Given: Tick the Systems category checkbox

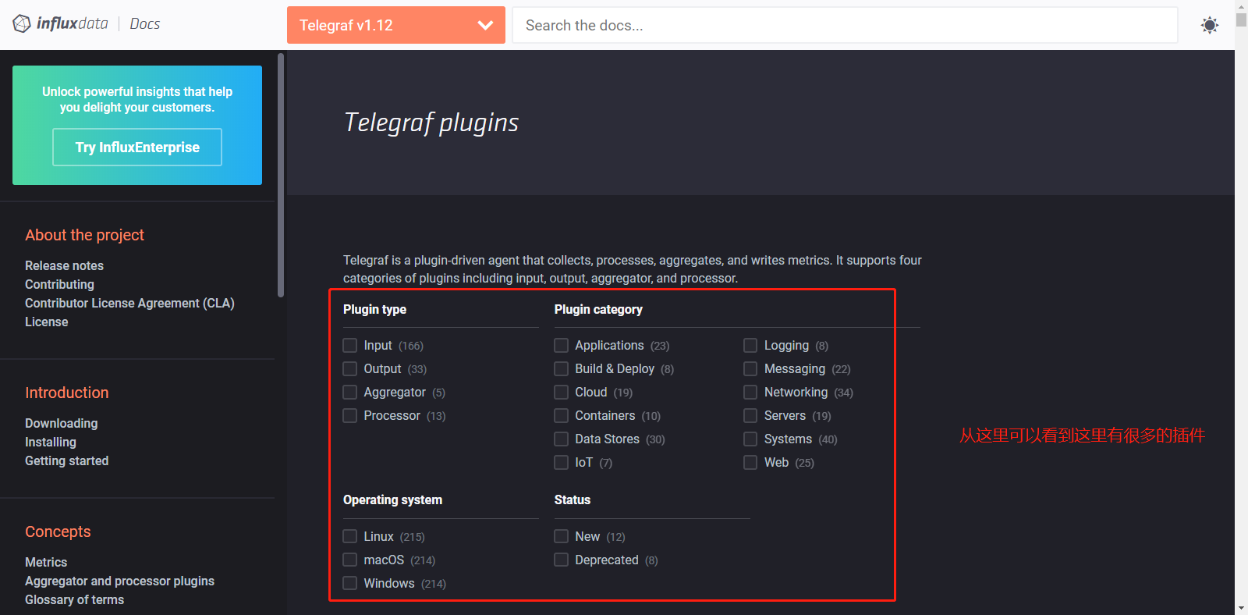Looking at the screenshot, I should tap(750, 439).
